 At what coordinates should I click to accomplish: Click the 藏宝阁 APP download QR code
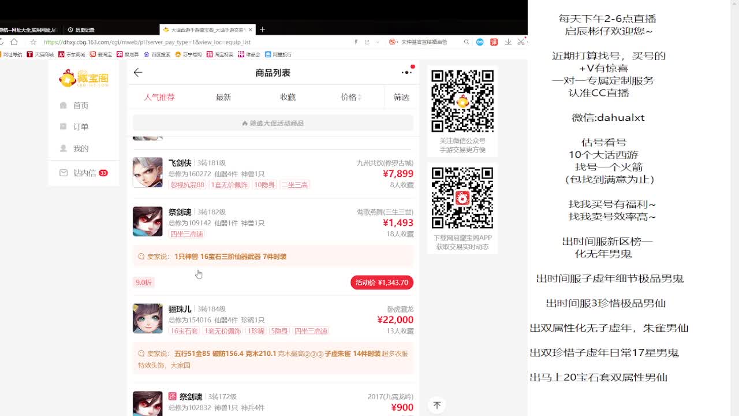(462, 198)
